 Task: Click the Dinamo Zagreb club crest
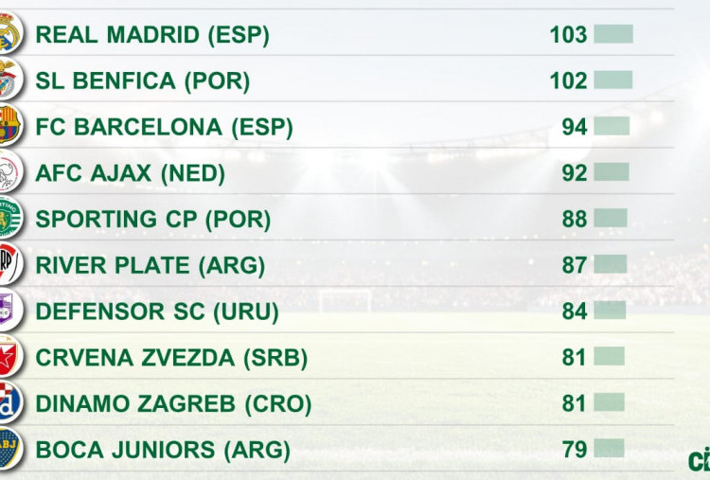click(10, 402)
